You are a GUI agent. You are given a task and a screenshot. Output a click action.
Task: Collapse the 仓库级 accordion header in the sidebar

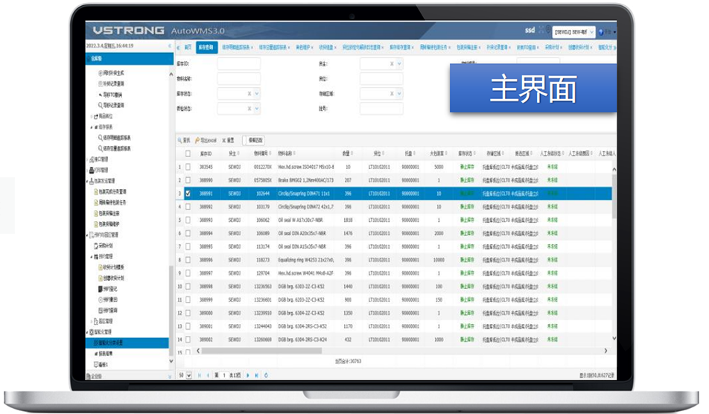[130, 58]
